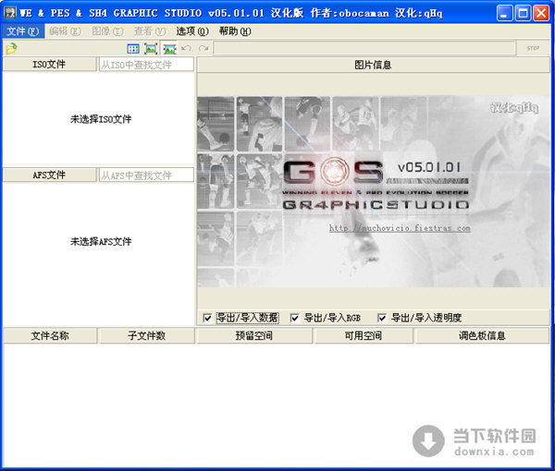Click the 未选择ISO文件 text
This screenshot has height=471, width=555.
(101, 119)
